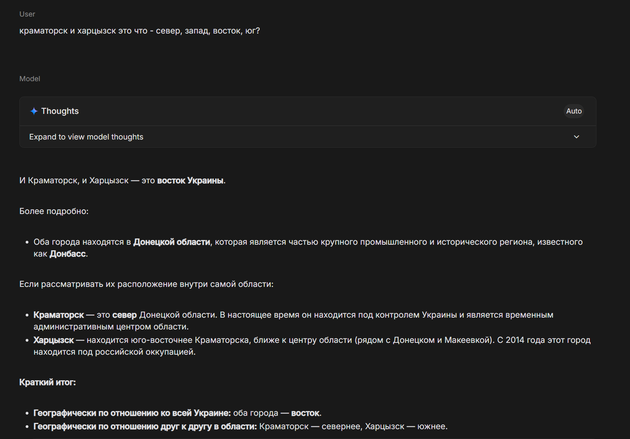
Task: Click bold "Географически по отношению друг к другу" text
Action: click(x=145, y=426)
